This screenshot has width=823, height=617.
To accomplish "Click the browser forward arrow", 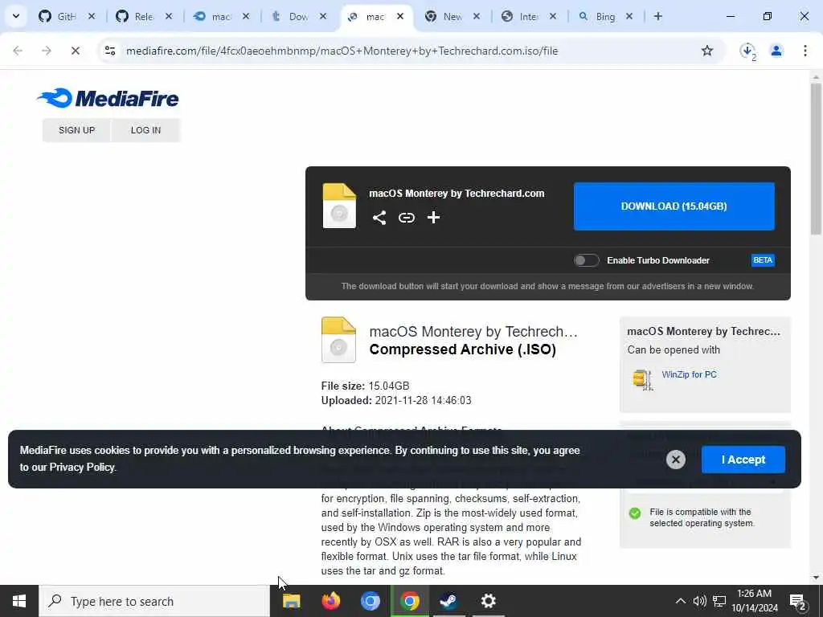I will (46, 51).
